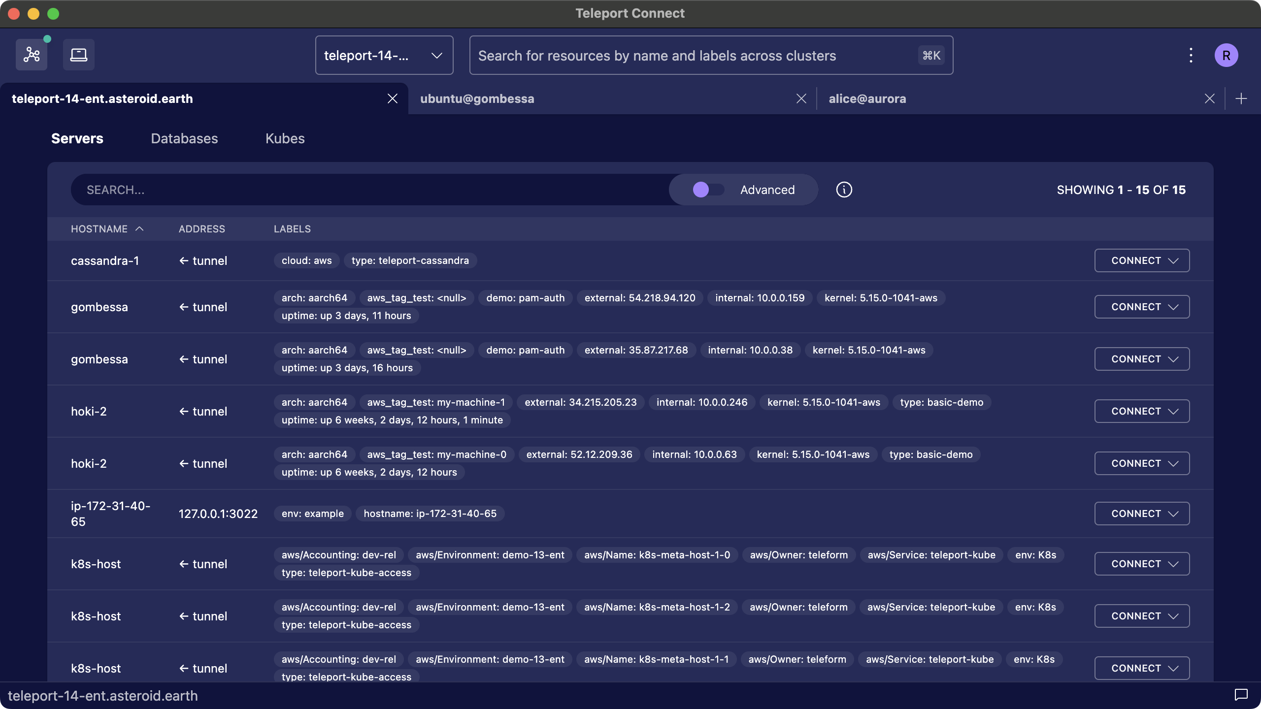Expand CONNECT for ip-172-31-40-65 row
1261x709 pixels.
click(x=1142, y=514)
